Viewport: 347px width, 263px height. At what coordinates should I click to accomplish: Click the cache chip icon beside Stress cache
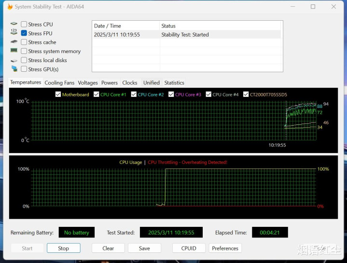point(14,41)
